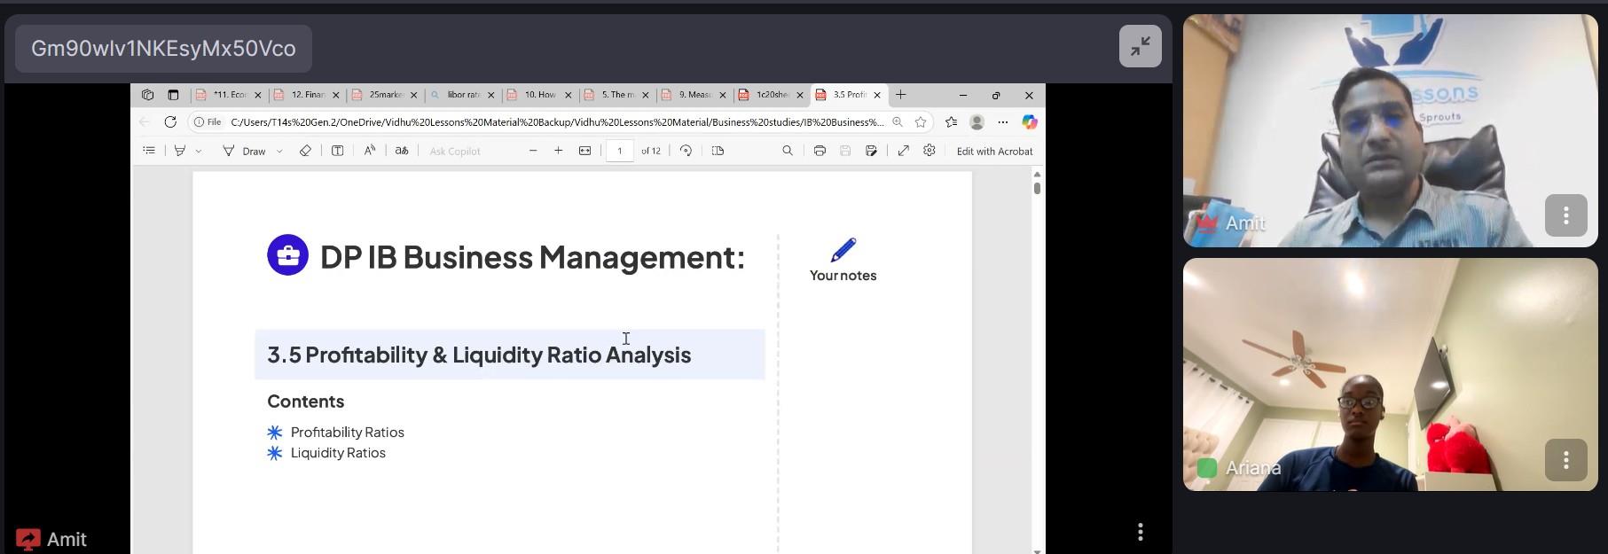Image resolution: width=1608 pixels, height=554 pixels.
Task: Click the Zoom in plus icon
Action: pyautogui.click(x=559, y=151)
